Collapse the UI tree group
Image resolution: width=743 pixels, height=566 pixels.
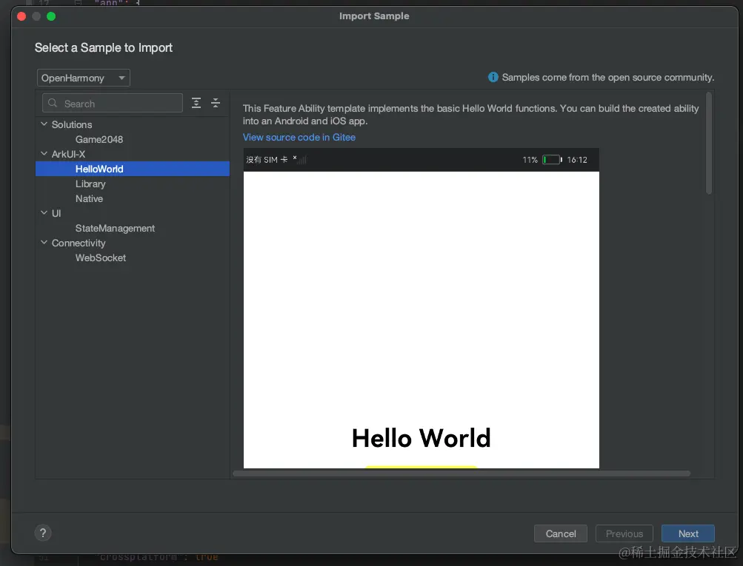[x=44, y=213]
